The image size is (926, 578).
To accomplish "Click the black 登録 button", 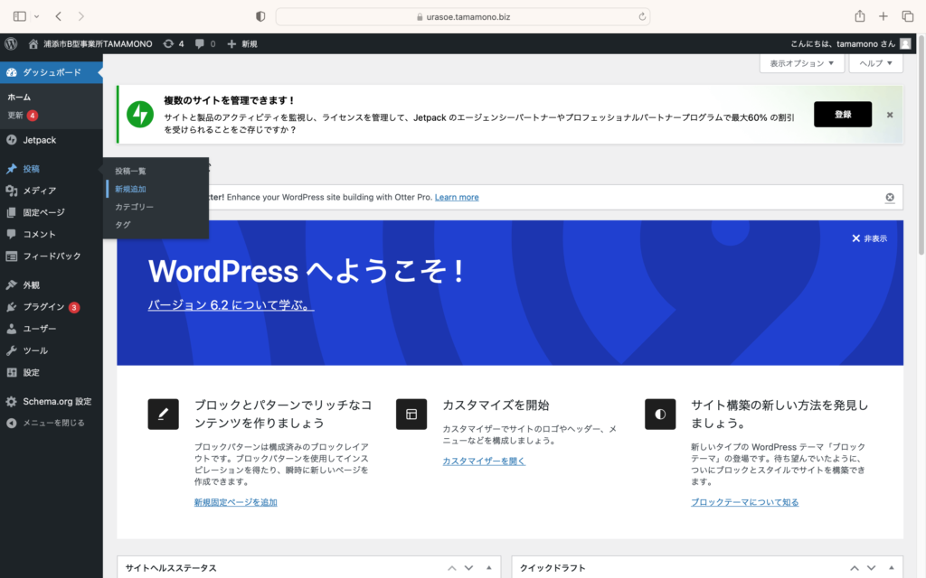I will [x=843, y=115].
